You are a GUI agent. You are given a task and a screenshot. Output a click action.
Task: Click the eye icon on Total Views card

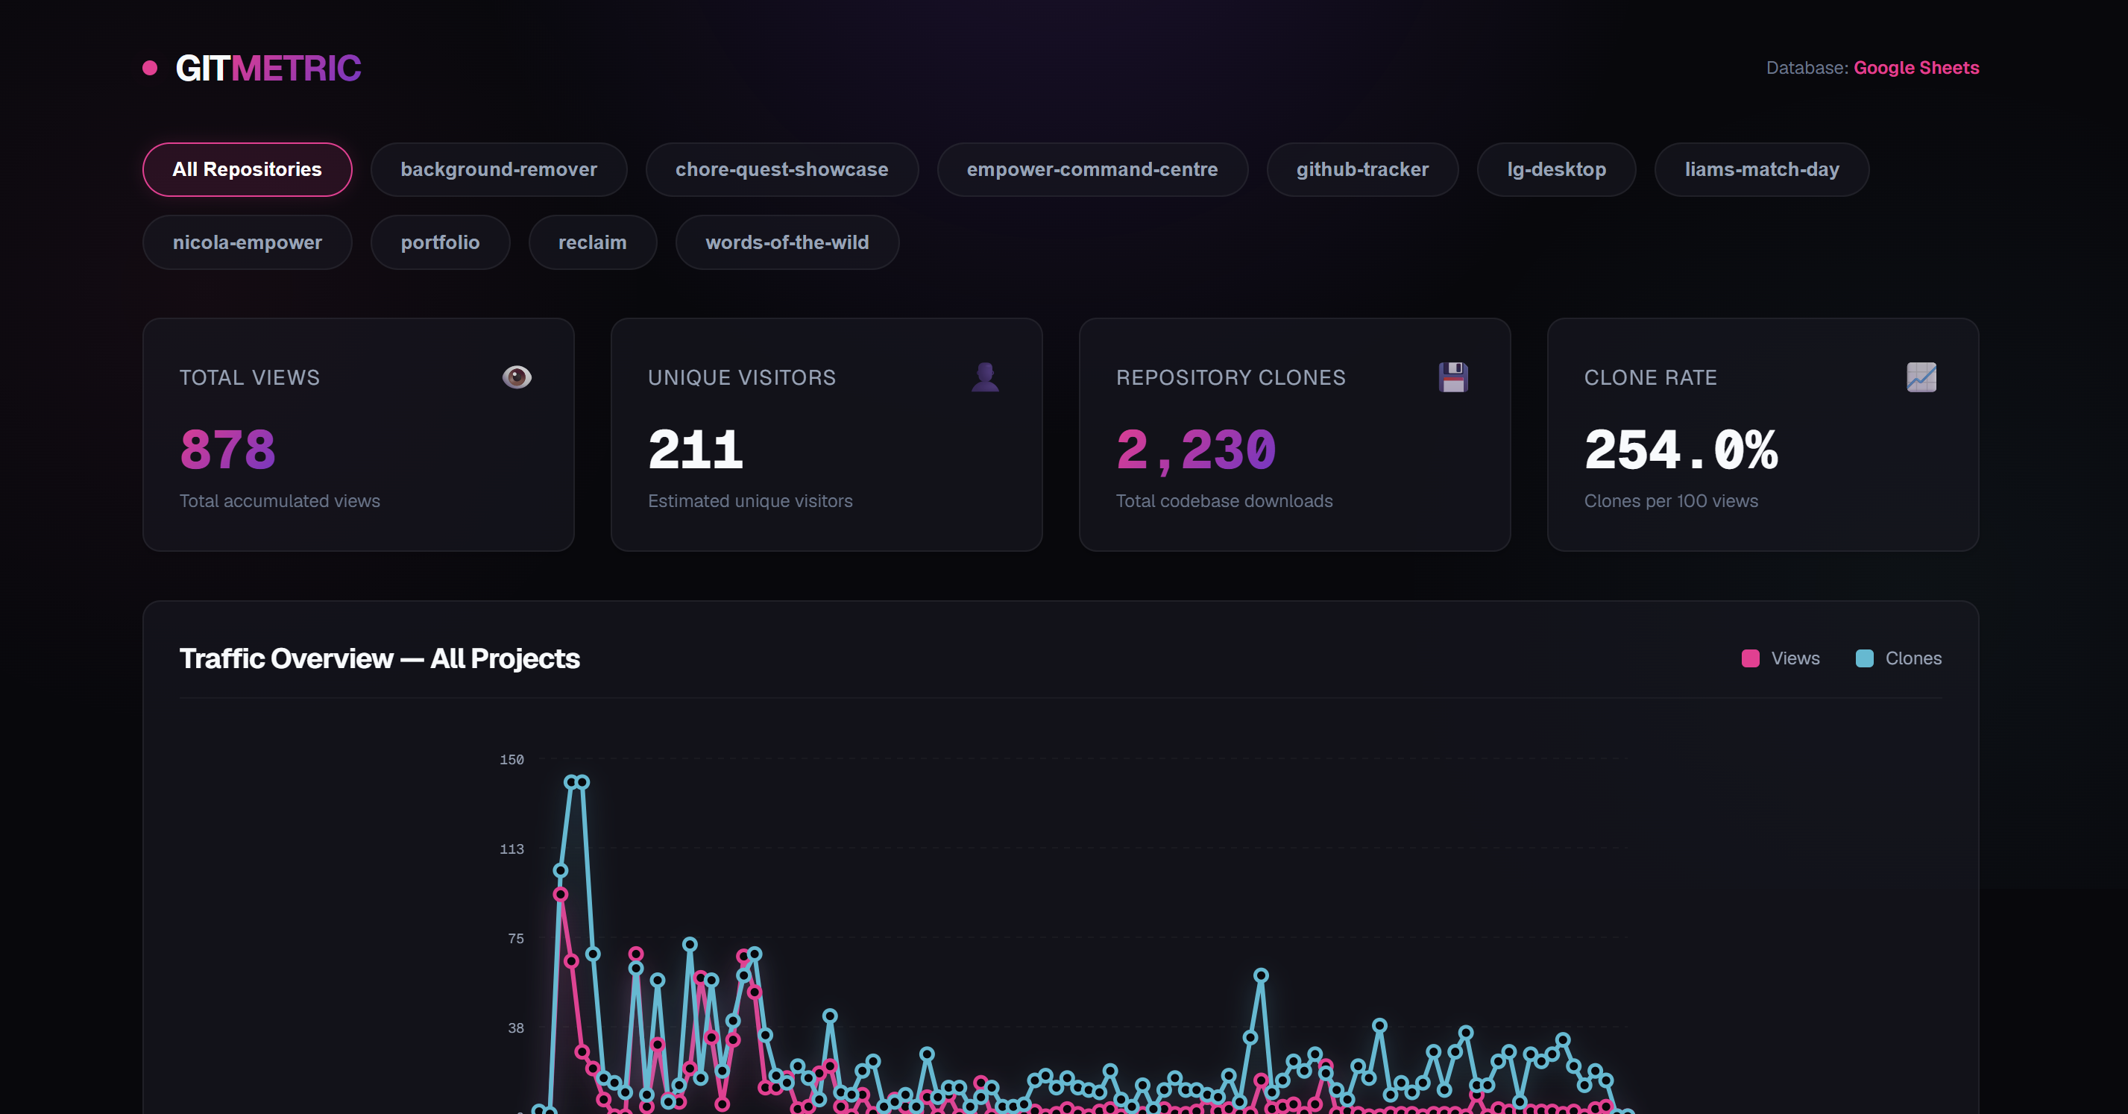coord(517,377)
